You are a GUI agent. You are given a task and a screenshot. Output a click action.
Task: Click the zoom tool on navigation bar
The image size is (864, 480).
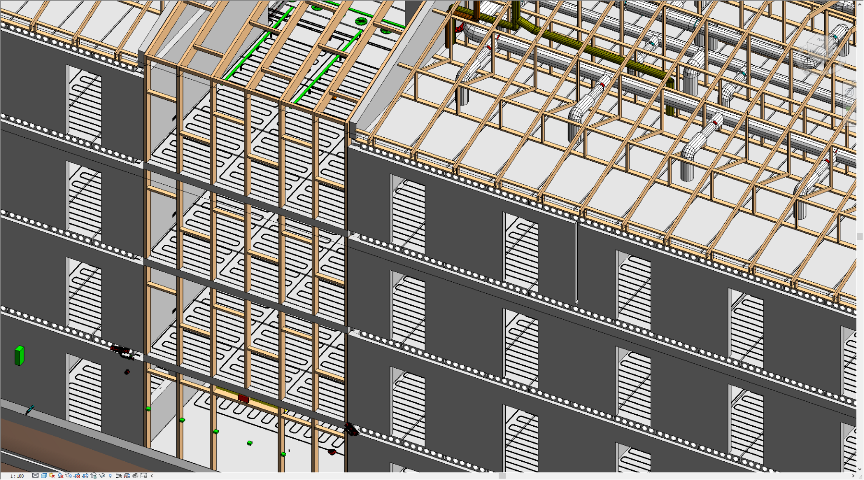(x=849, y=109)
